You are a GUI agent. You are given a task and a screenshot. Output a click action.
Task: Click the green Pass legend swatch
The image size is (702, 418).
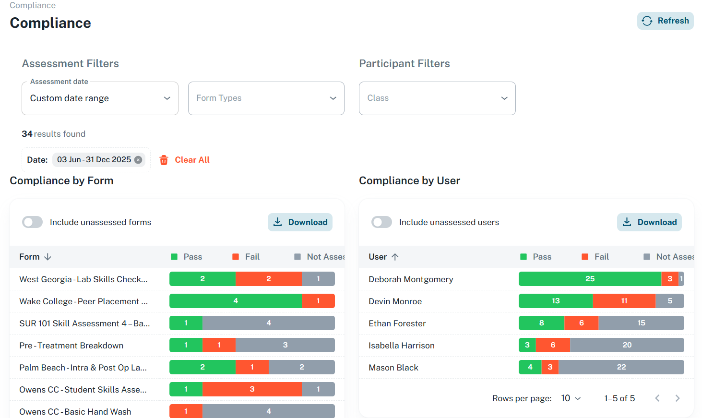173,257
